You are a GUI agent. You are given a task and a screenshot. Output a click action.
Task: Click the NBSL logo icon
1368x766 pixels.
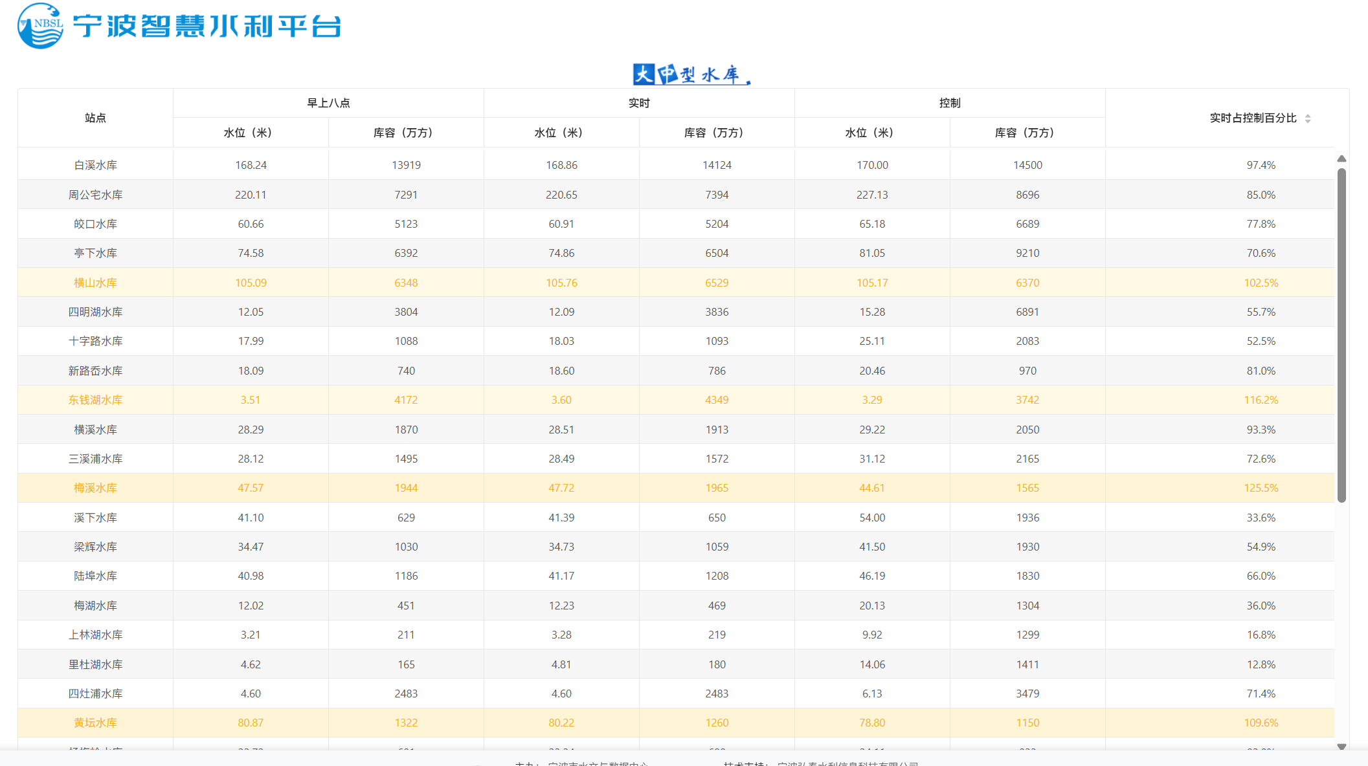(40, 26)
